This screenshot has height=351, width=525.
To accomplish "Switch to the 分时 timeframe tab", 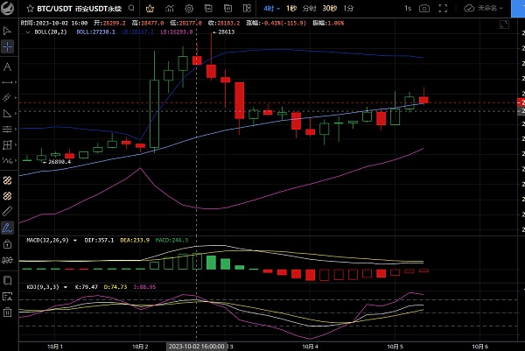I will click(309, 9).
